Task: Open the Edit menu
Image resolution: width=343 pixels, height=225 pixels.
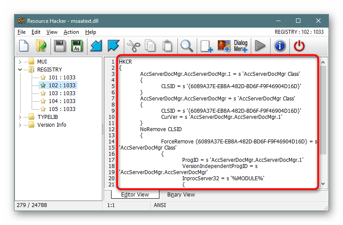Action: tap(36, 32)
